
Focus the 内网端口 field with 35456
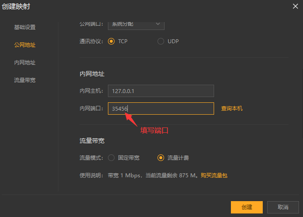[161, 108]
